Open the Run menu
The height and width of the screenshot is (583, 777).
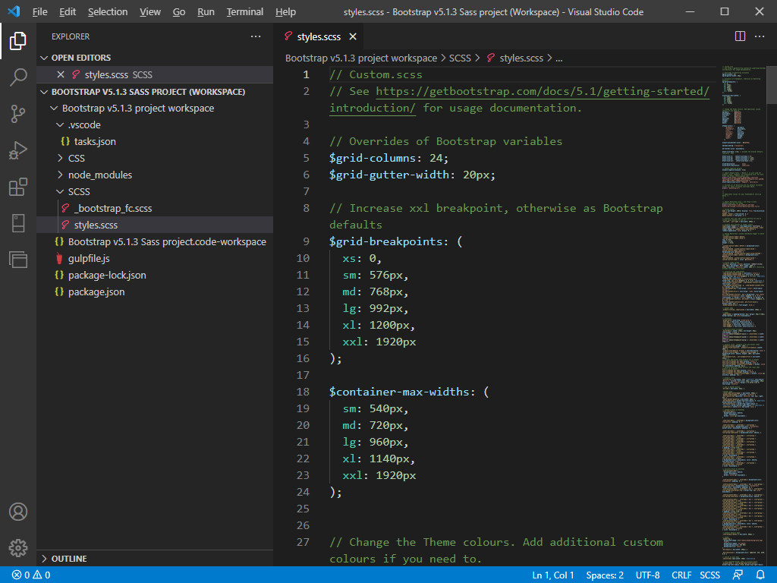pyautogui.click(x=206, y=12)
